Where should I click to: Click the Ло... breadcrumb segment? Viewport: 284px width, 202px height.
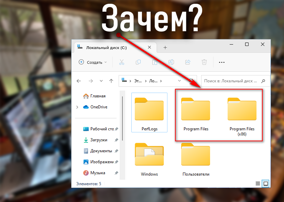click(x=153, y=81)
